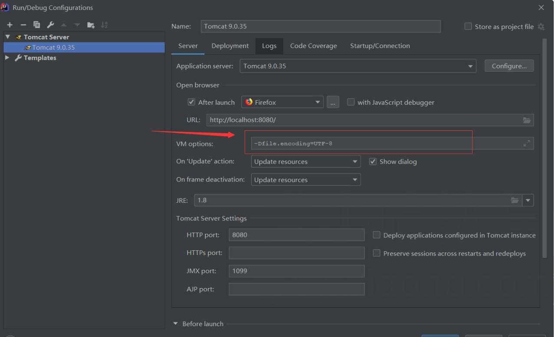Toggle the Show dialog checkbox
The height and width of the screenshot is (337, 555).
tap(373, 162)
